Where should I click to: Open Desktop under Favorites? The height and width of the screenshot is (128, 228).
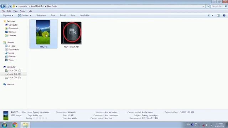[x=12, y=32]
